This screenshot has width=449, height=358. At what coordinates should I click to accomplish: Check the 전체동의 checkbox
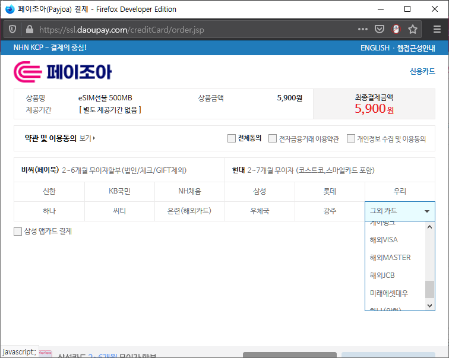pyautogui.click(x=232, y=138)
